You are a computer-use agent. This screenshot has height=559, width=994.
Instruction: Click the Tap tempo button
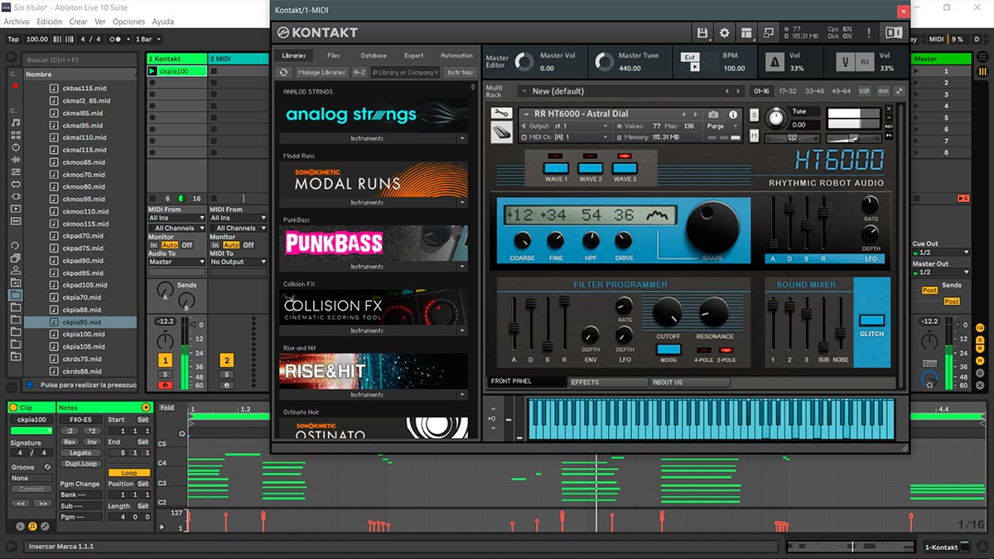[x=13, y=39]
